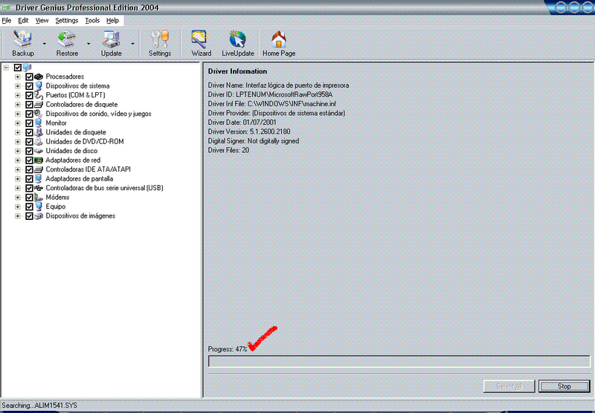Toggle the Puertos (COM & LPT) checkbox

(x=29, y=95)
